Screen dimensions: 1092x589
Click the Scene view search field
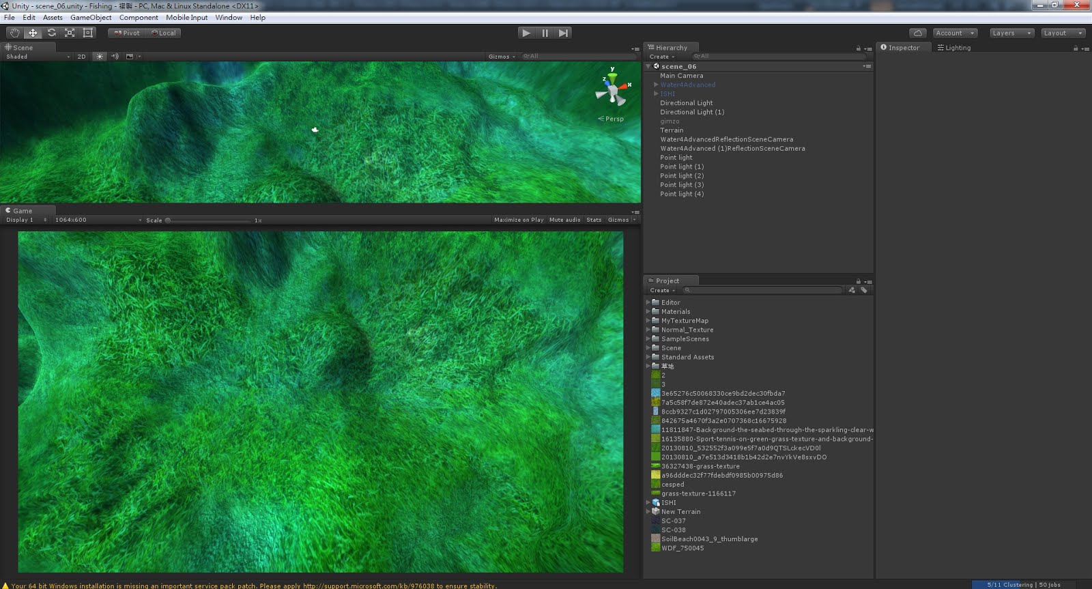point(579,57)
